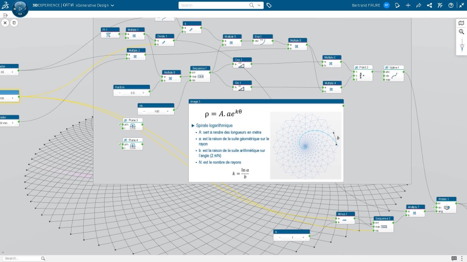This screenshot has width=467, height=262.
Task: Select the Divide.1 node
Action: (x=165, y=40)
